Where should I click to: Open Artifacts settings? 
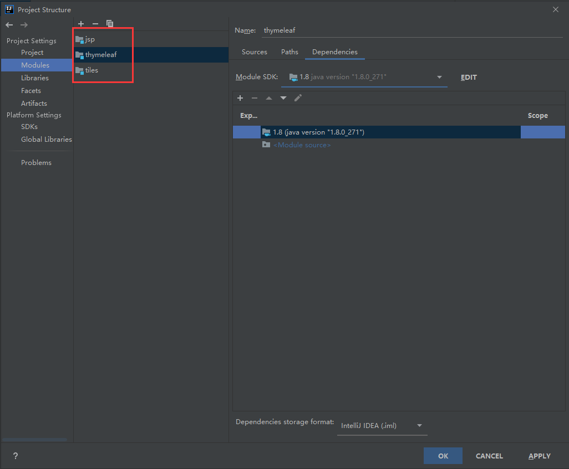(34, 104)
